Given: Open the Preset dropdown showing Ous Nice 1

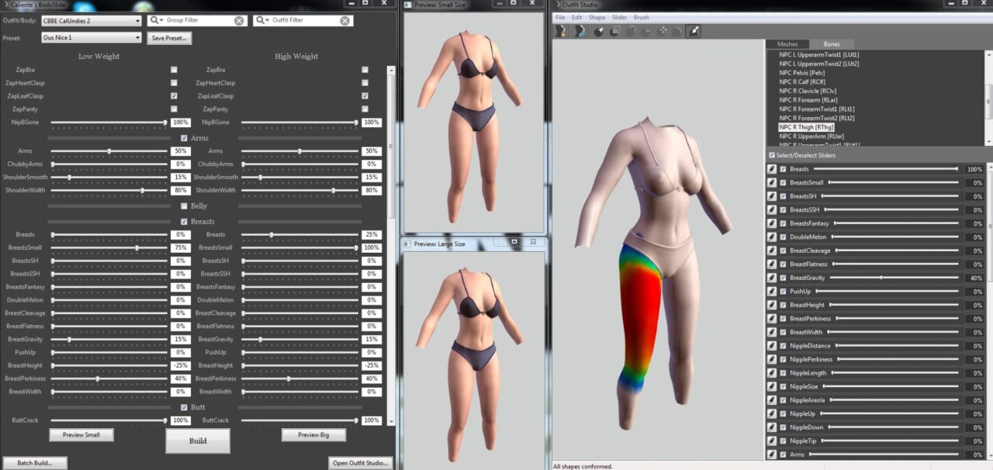Looking at the screenshot, I should tap(91, 36).
